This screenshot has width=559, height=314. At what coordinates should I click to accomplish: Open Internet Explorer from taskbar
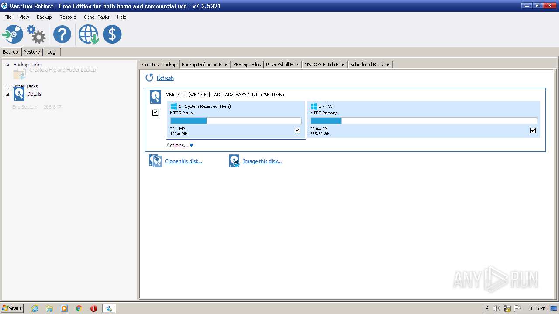click(x=35, y=308)
